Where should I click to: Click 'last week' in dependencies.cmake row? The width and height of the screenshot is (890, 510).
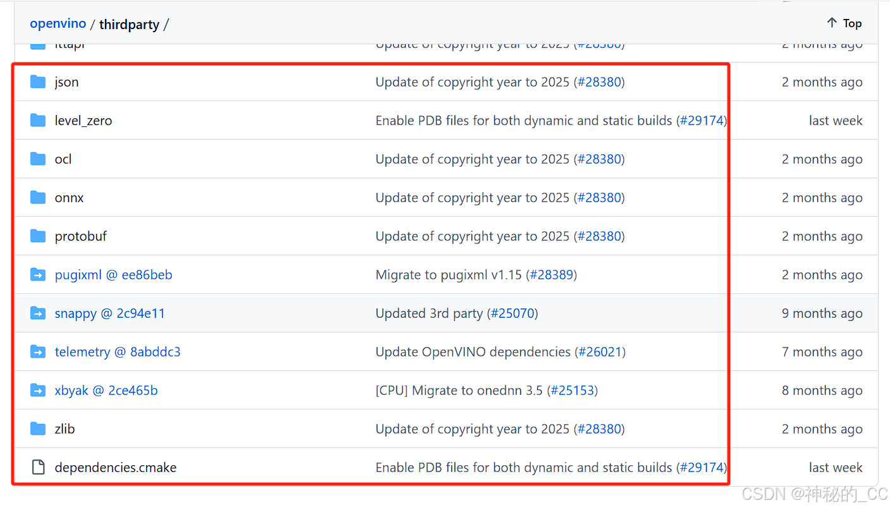pos(836,468)
